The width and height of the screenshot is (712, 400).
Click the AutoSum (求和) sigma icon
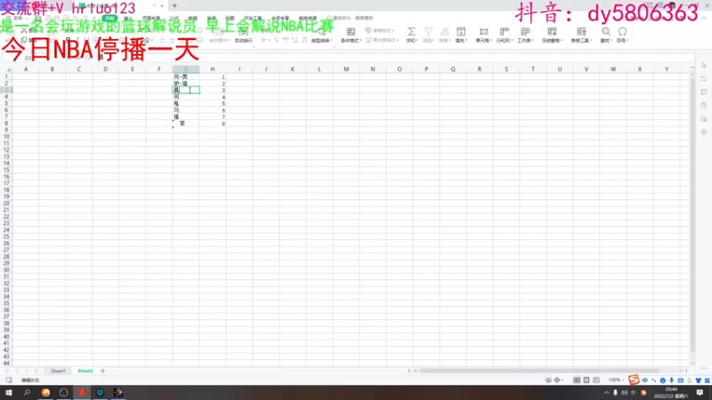[x=411, y=32]
